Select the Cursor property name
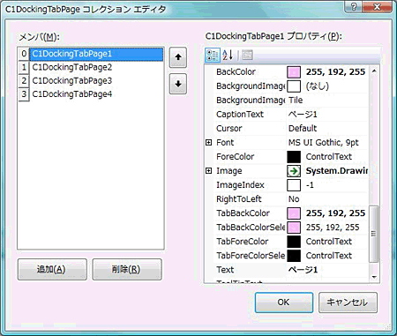 (x=229, y=129)
